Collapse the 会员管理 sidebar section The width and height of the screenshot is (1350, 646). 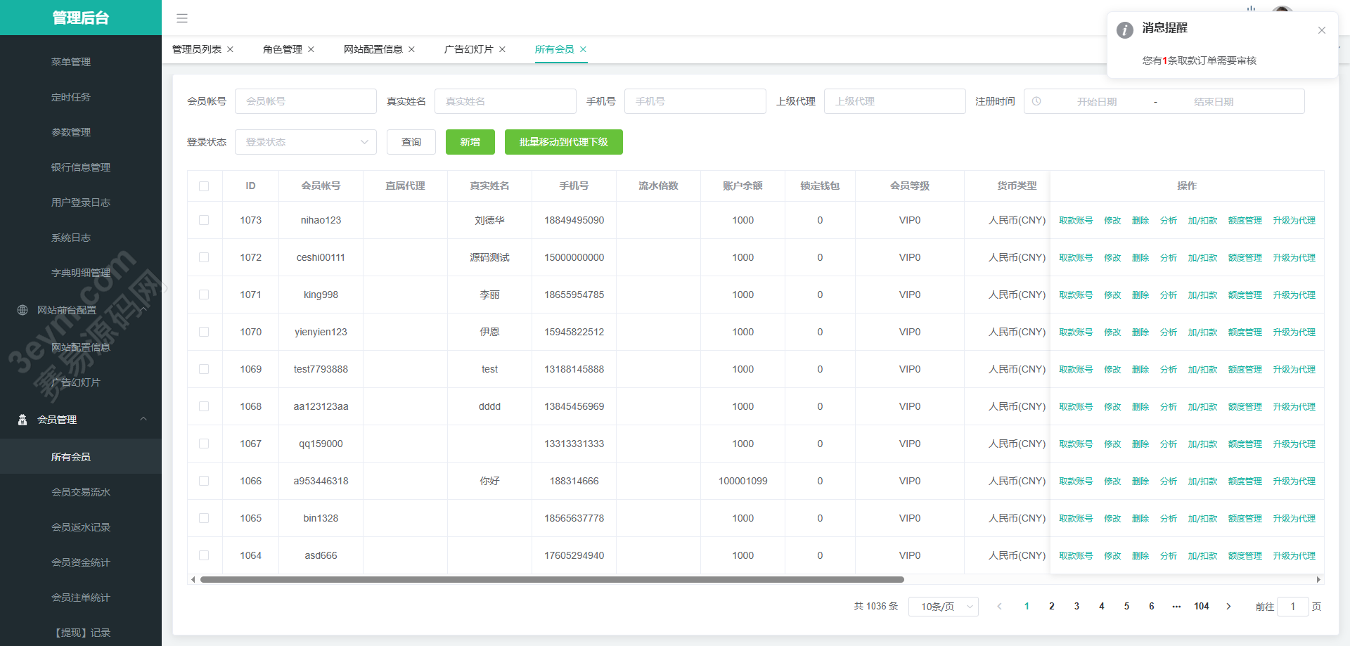pos(143,419)
